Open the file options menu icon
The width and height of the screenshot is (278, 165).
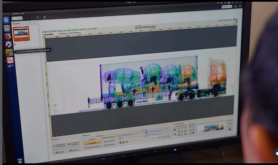[x=240, y=6]
